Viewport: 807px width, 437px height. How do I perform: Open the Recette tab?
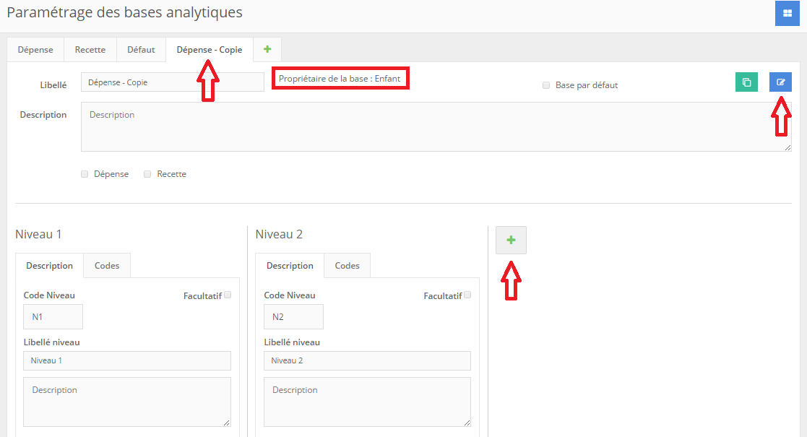pyautogui.click(x=90, y=50)
